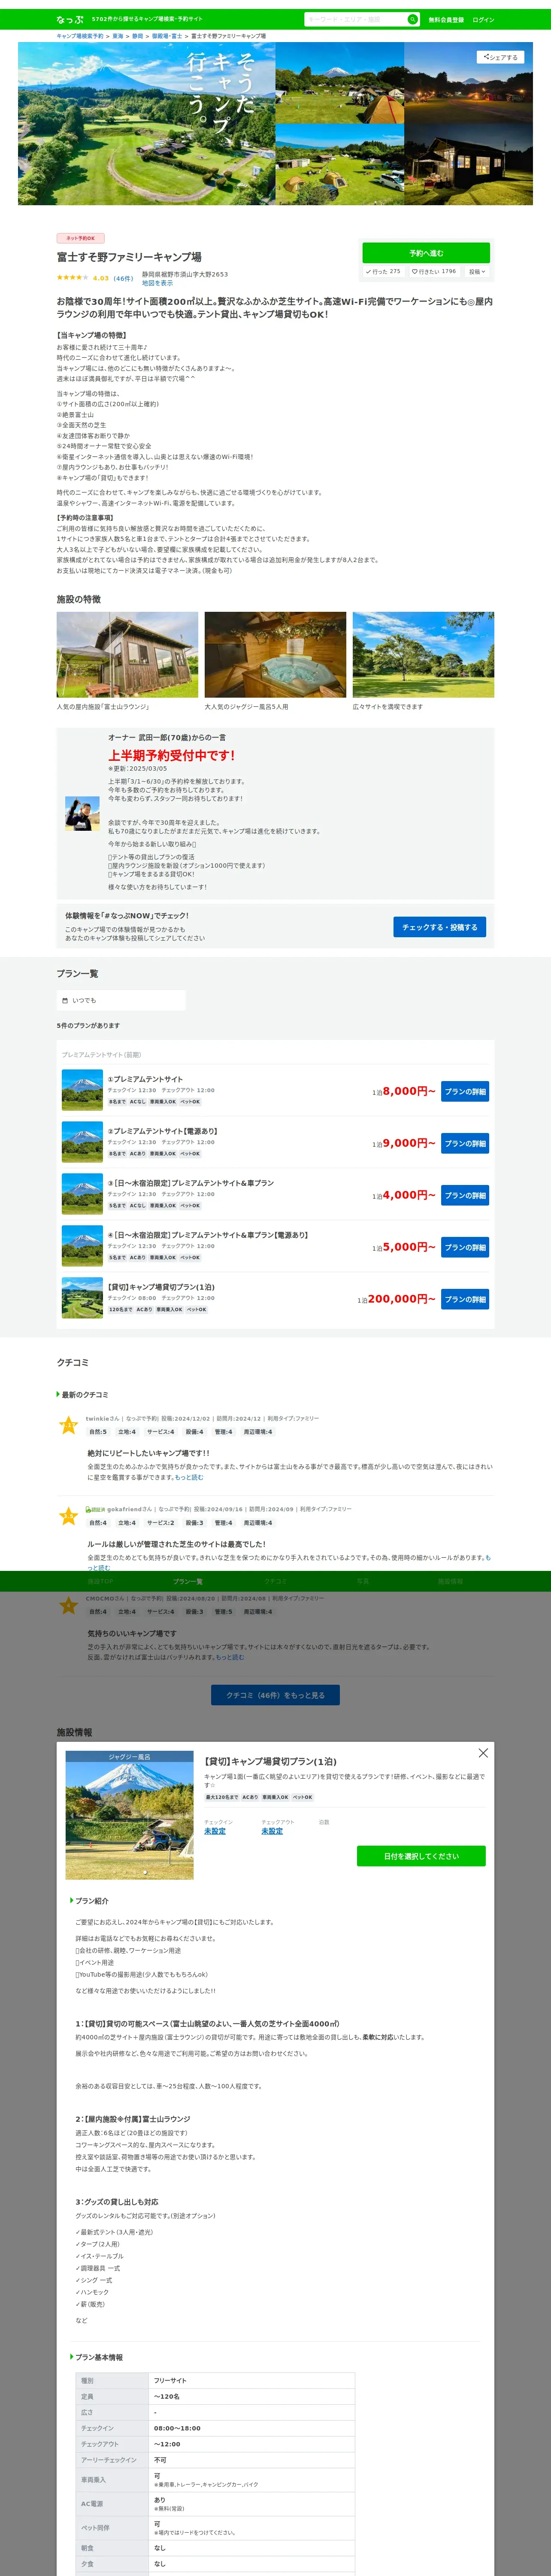Click the owner's avatar photo
This screenshot has width=551, height=2576.
(x=82, y=813)
